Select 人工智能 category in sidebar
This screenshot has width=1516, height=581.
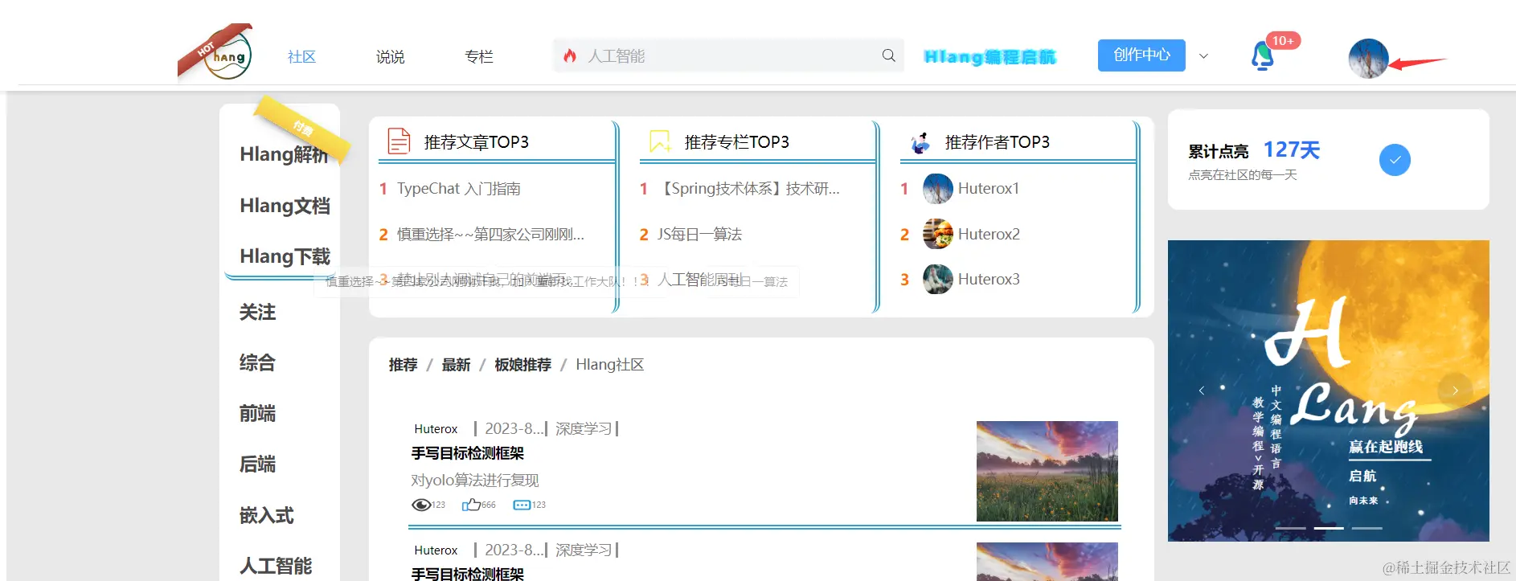tap(276, 566)
